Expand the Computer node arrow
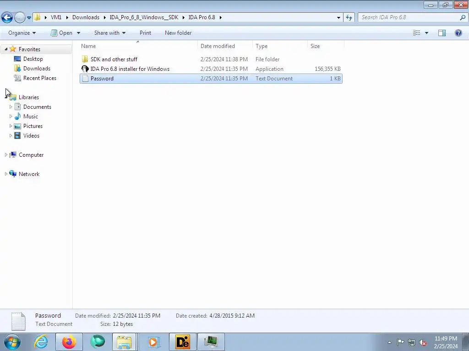This screenshot has height=351, width=469. pyautogui.click(x=6, y=154)
